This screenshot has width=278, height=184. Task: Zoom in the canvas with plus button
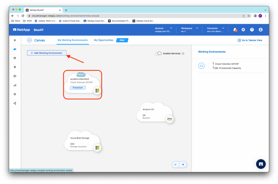click(x=183, y=165)
